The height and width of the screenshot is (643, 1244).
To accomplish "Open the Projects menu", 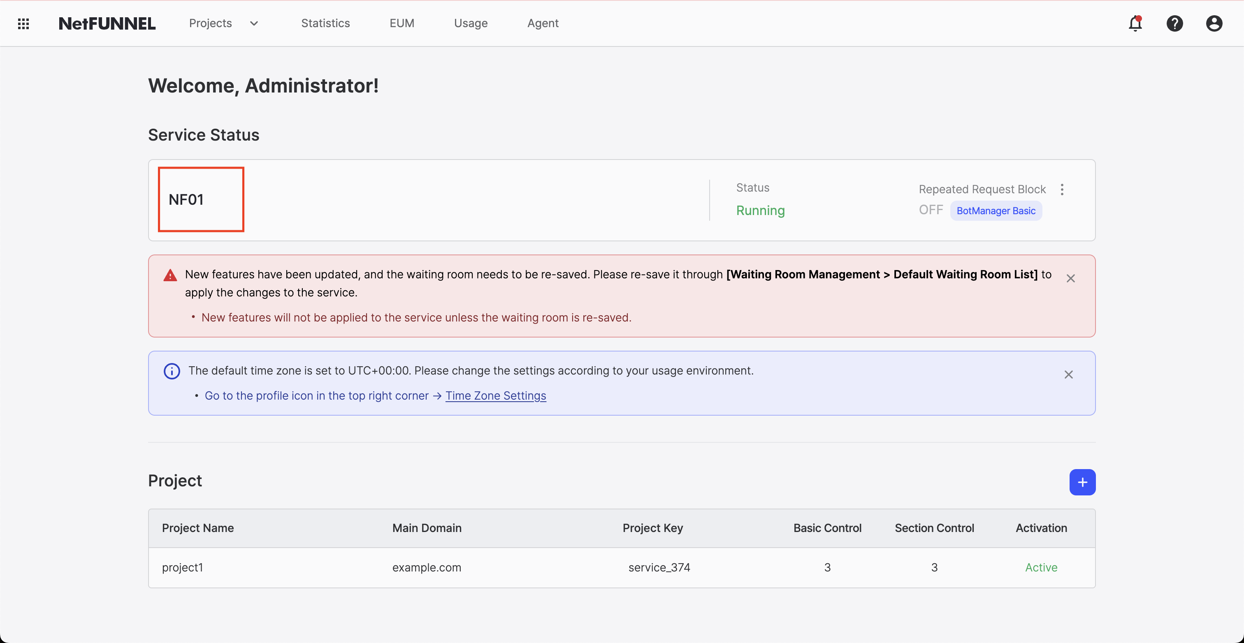I will pyautogui.click(x=211, y=23).
